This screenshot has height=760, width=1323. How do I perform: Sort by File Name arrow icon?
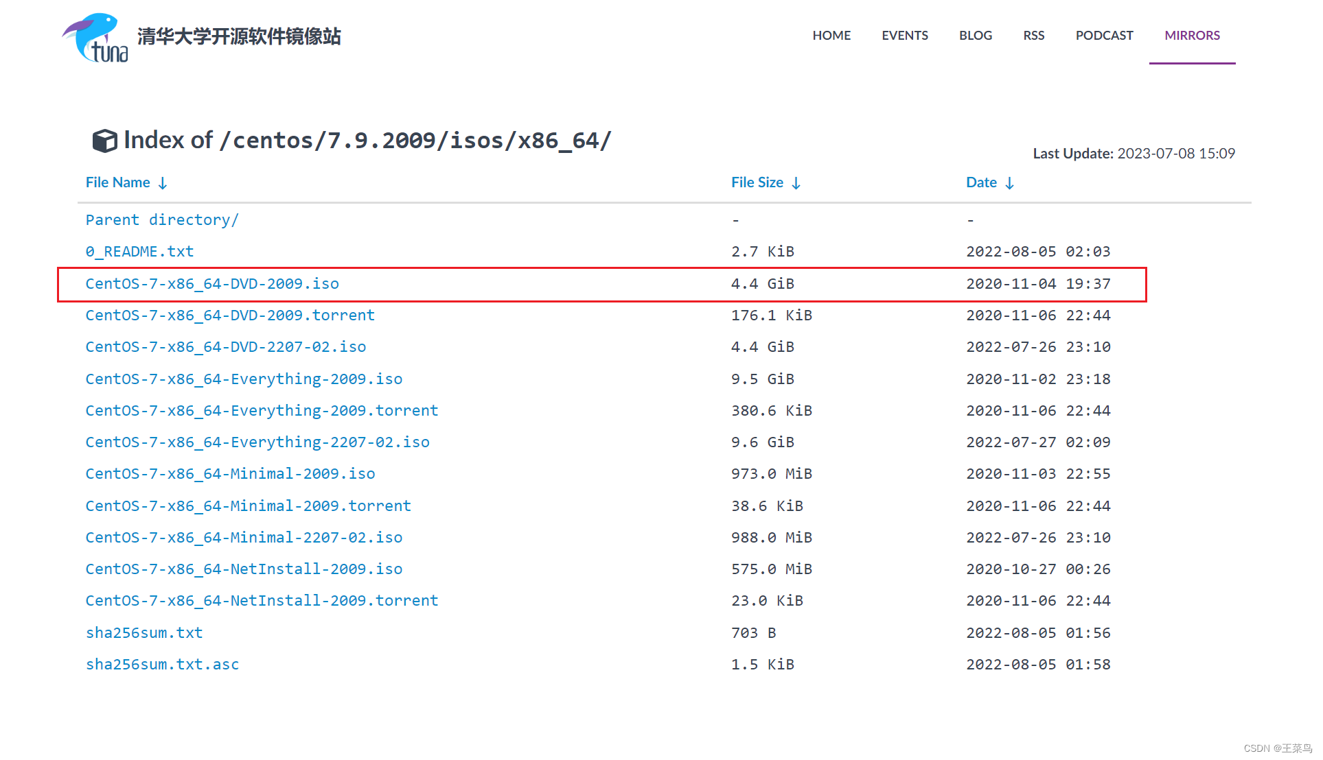pos(163,183)
